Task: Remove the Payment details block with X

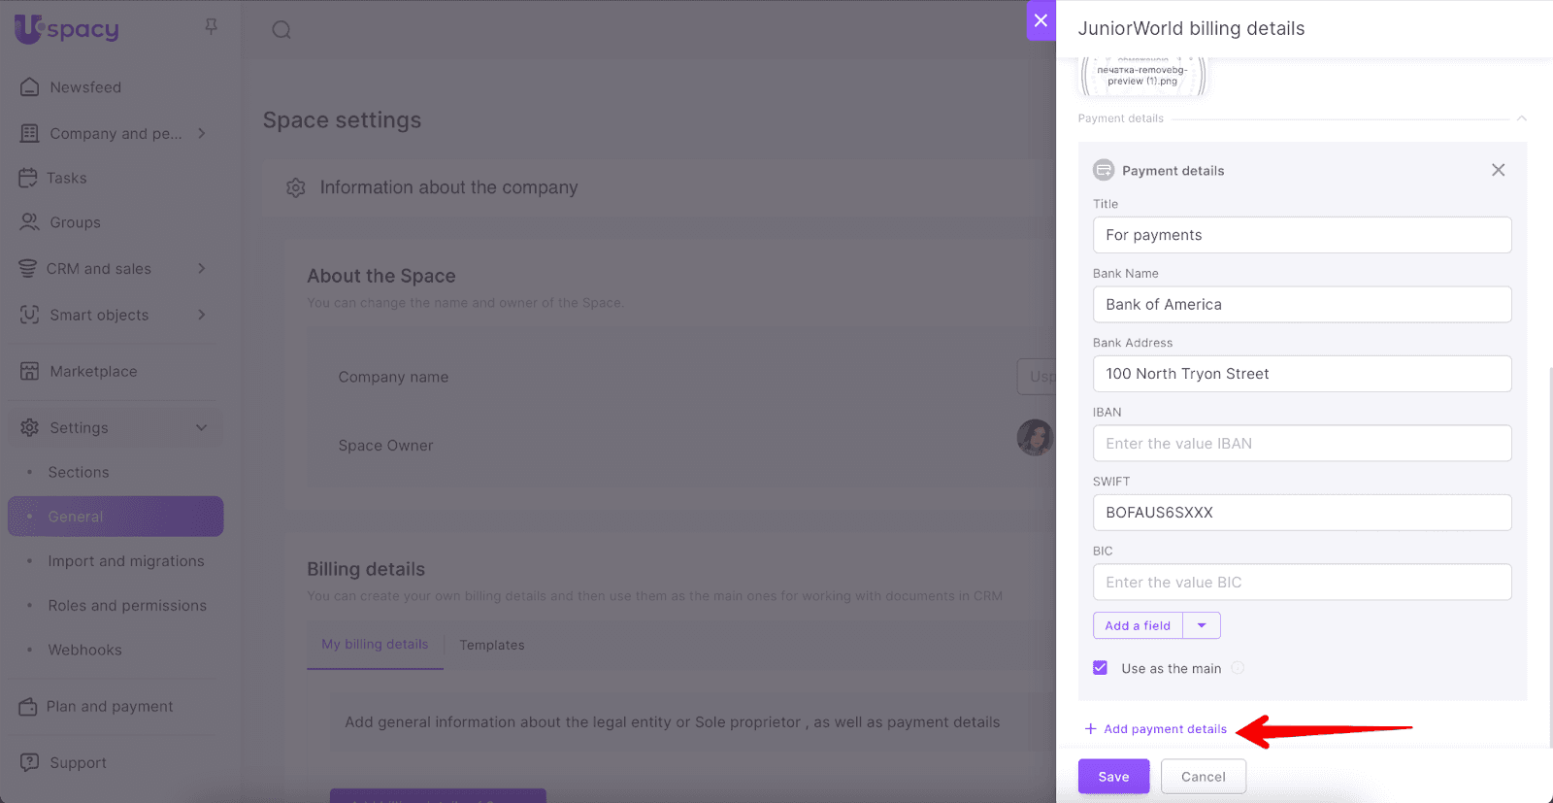Action: tap(1498, 170)
